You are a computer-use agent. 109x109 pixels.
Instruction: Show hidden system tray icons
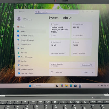coord(99,86)
